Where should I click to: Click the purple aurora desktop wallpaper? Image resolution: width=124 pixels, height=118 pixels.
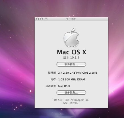tap(17, 57)
